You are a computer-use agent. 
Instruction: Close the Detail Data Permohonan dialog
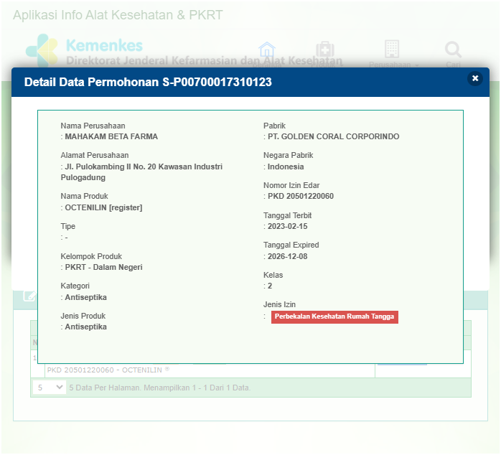(474, 79)
